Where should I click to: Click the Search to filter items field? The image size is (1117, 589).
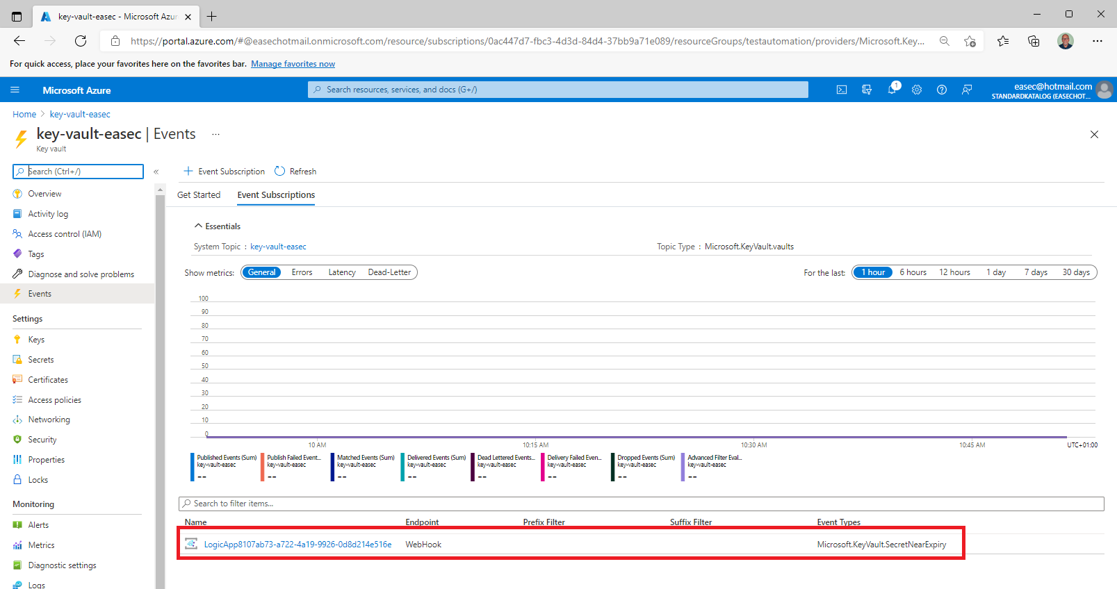(x=641, y=504)
